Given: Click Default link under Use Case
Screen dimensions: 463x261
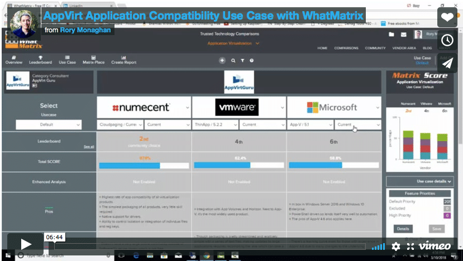Looking at the screenshot, I should coord(422,63).
